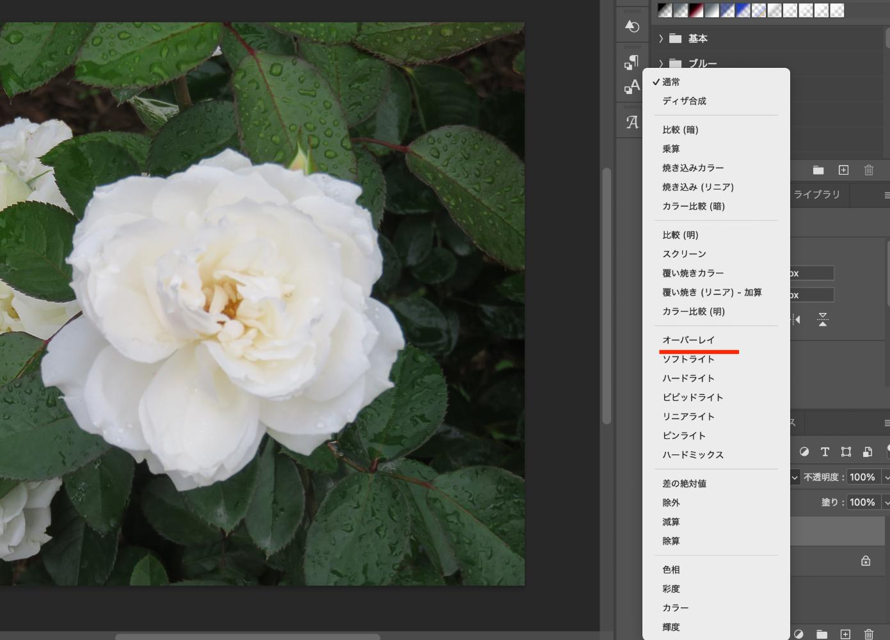Select the blue gradient swatch
Screen dimensions: 890x640
pos(742,10)
